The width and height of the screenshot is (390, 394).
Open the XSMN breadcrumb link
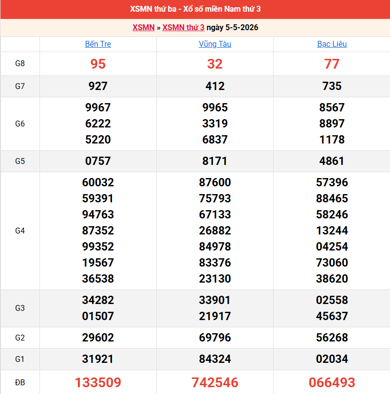coord(144,27)
